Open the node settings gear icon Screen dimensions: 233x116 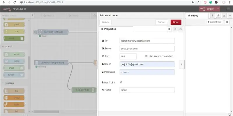169,29
